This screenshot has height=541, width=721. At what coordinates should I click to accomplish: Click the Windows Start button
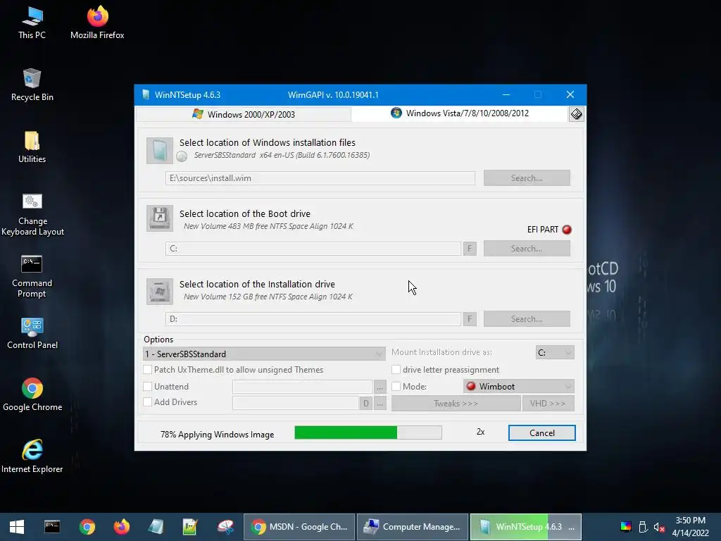point(17,527)
